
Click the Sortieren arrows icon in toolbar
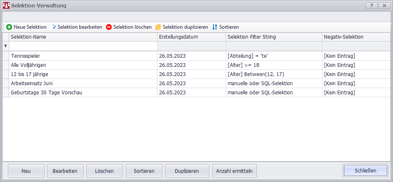215,27
